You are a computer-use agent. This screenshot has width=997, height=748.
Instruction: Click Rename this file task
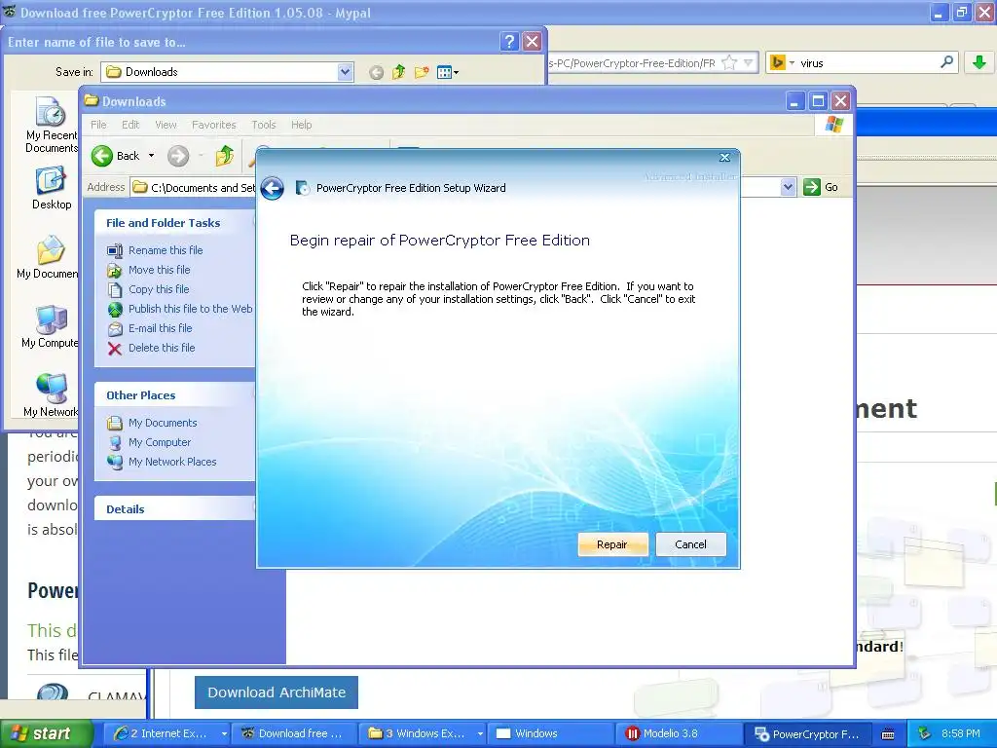click(166, 250)
